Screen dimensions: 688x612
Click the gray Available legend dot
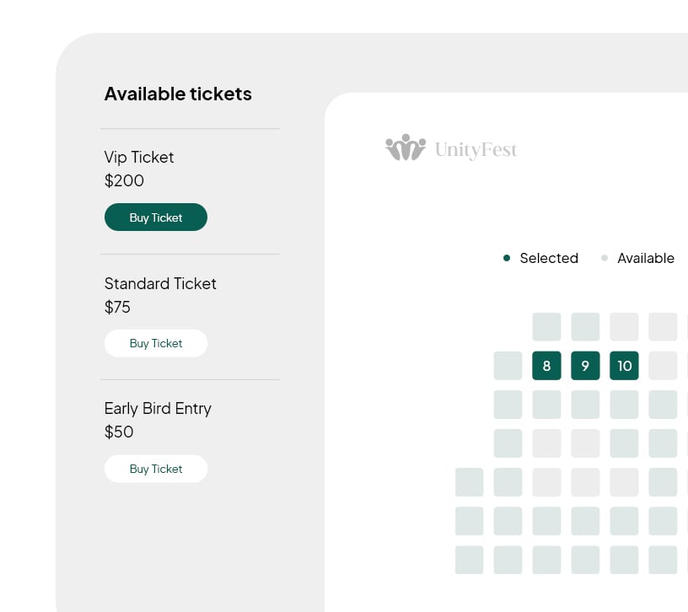[605, 258]
